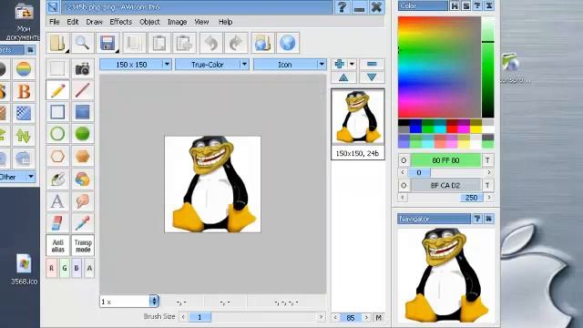Select the Color picker eyedropper tool
The image size is (583, 328).
[83, 223]
